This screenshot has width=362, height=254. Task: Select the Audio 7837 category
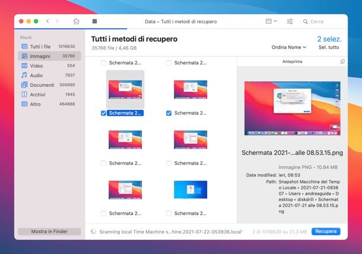[49, 75]
